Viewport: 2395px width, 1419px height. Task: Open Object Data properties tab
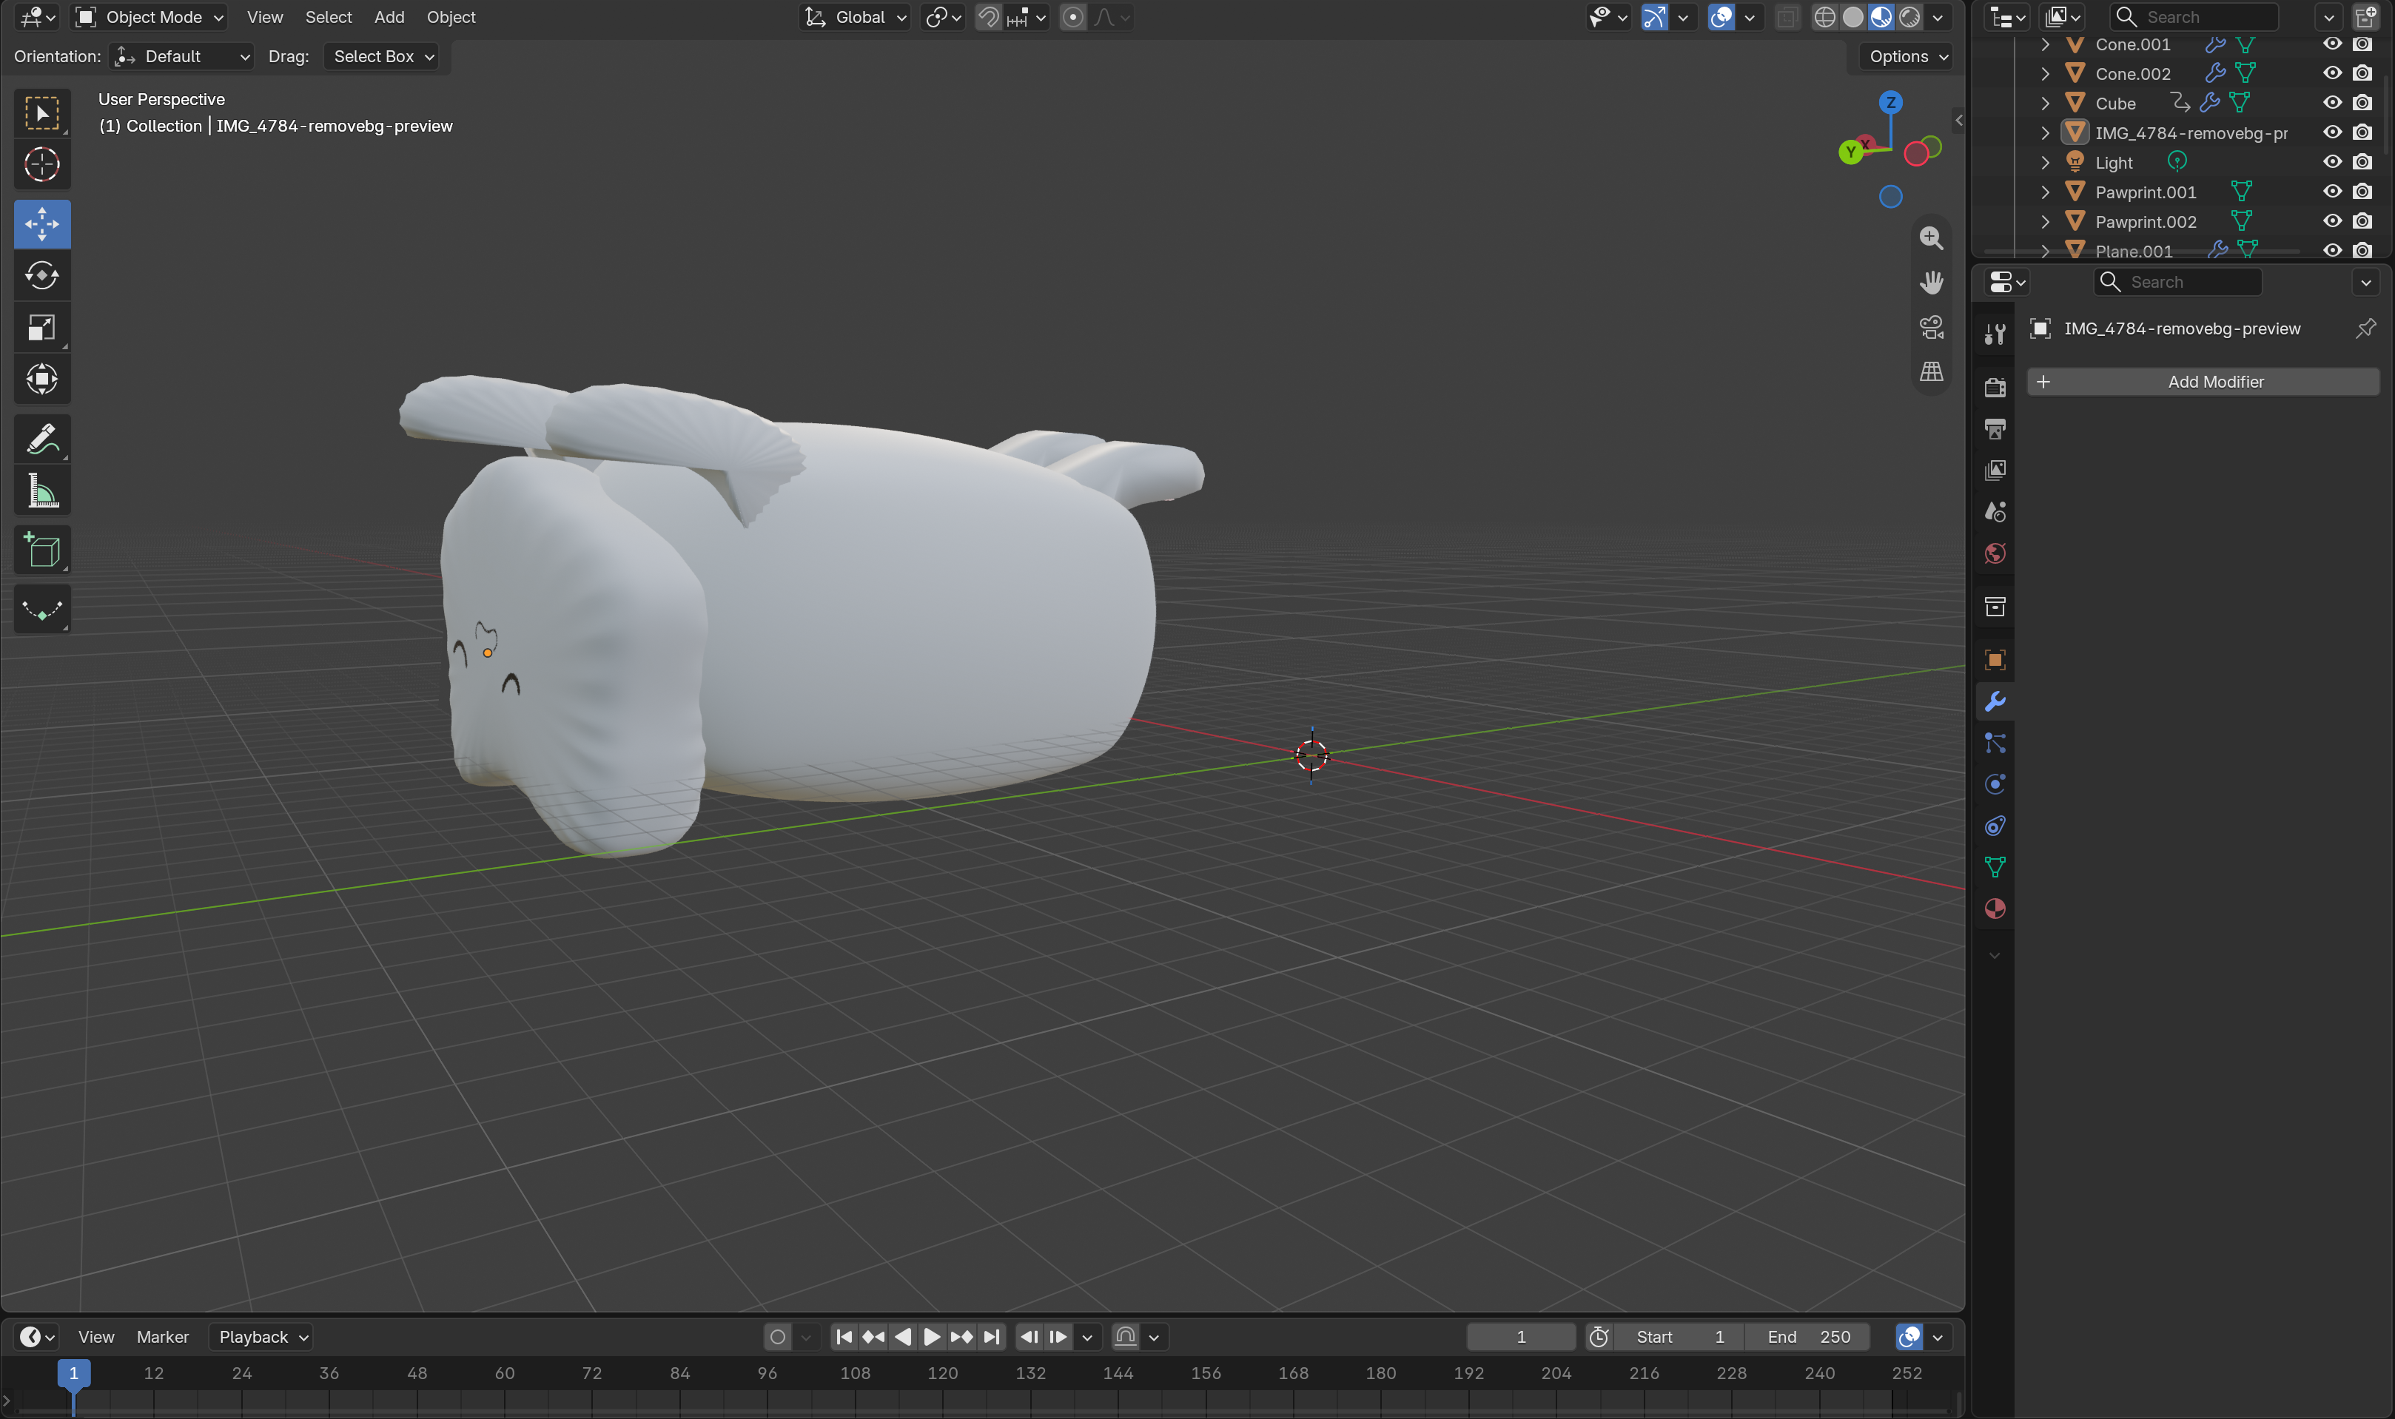tap(1995, 867)
